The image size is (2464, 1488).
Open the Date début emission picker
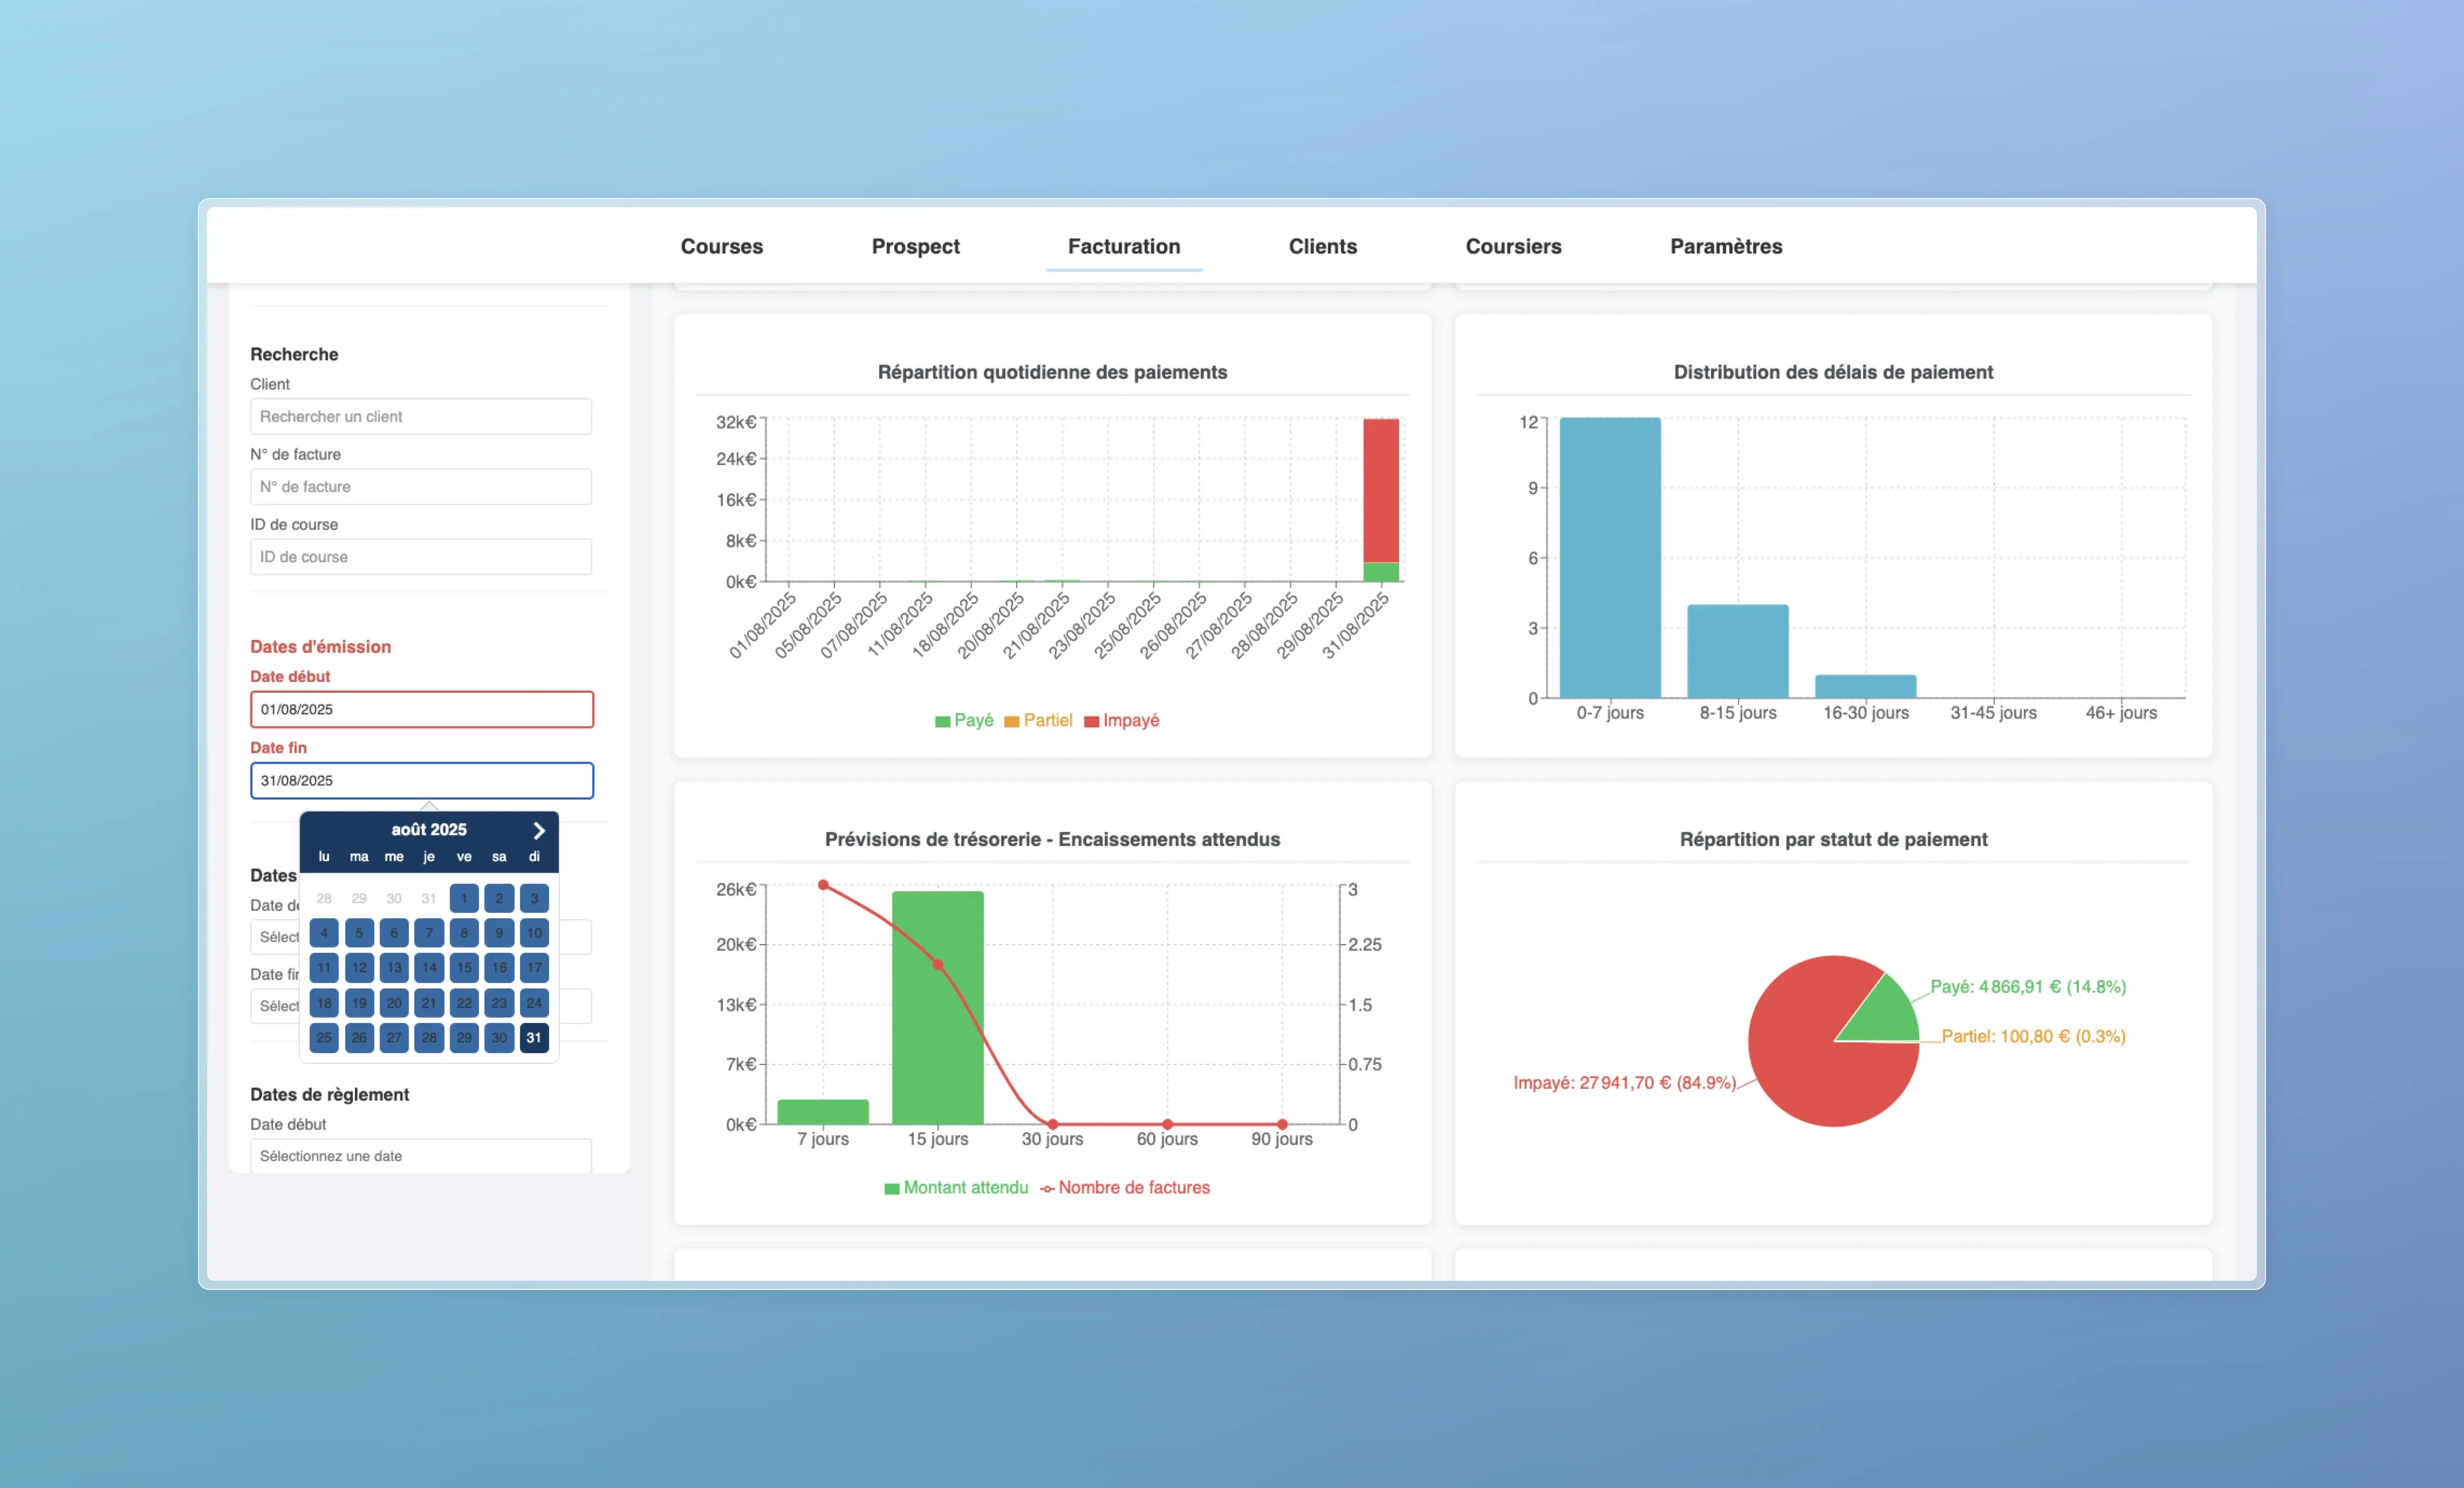[421, 709]
